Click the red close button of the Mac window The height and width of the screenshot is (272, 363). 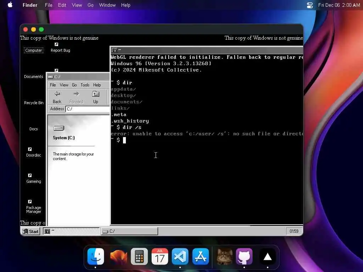(26, 29)
